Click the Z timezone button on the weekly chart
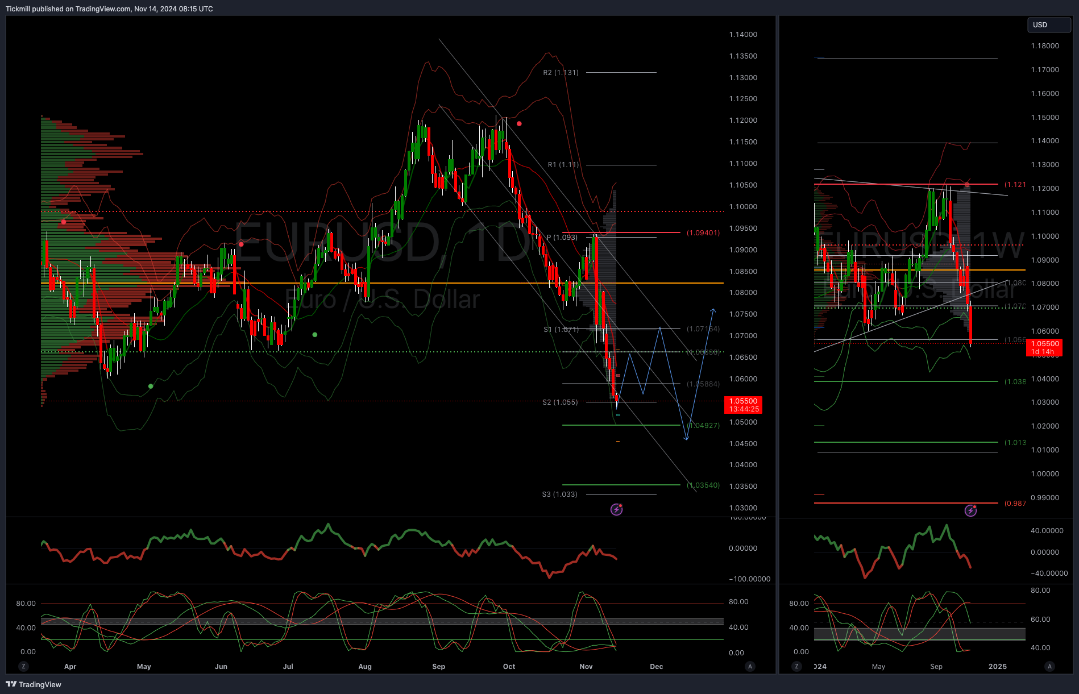The image size is (1079, 694). [x=796, y=666]
